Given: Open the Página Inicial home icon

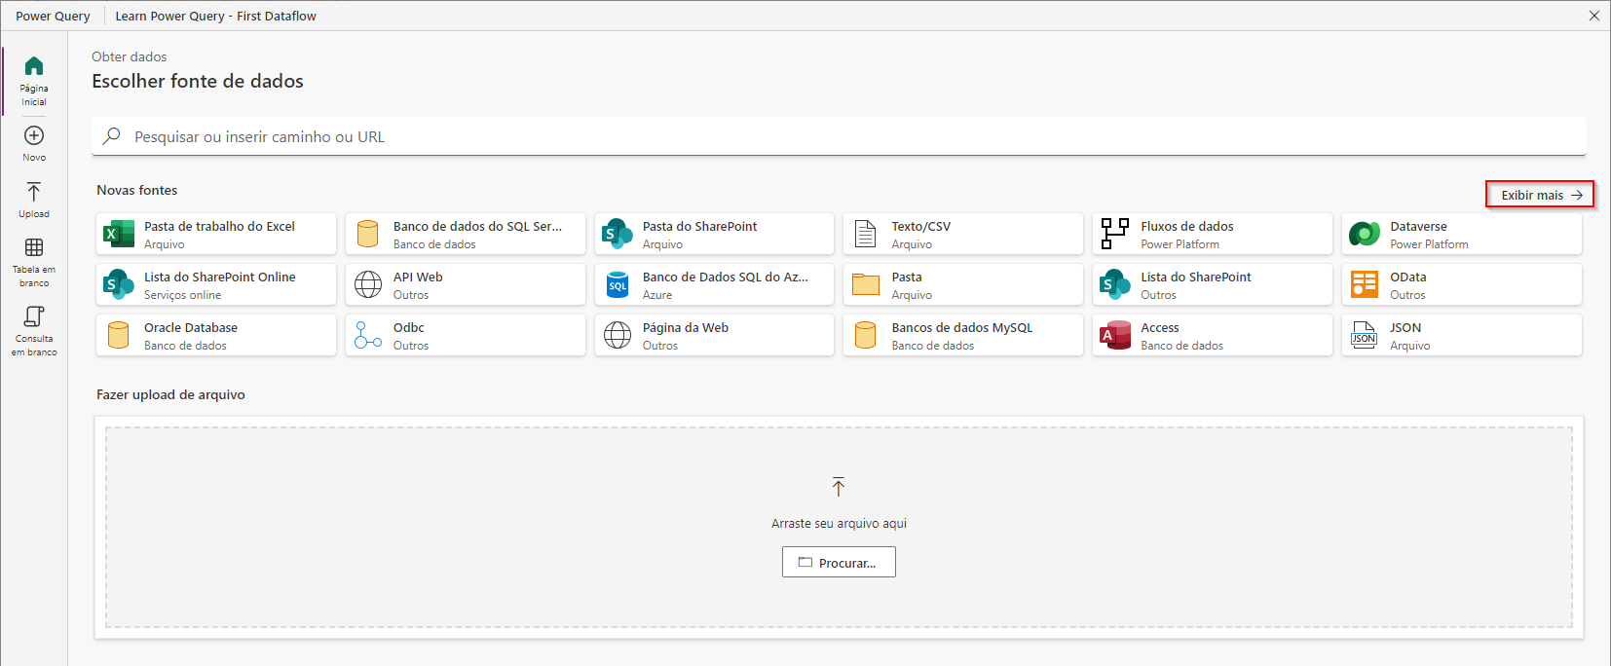Looking at the screenshot, I should (34, 66).
